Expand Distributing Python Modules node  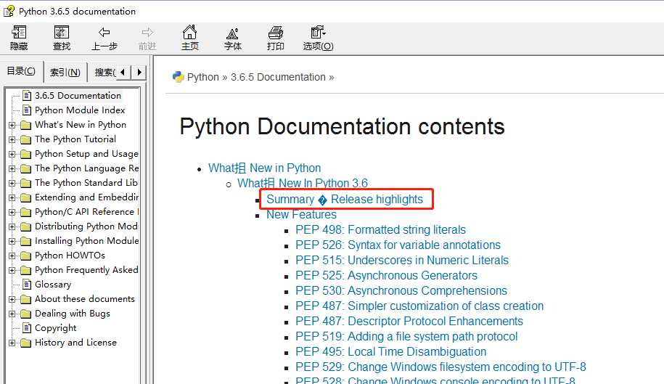(12, 226)
